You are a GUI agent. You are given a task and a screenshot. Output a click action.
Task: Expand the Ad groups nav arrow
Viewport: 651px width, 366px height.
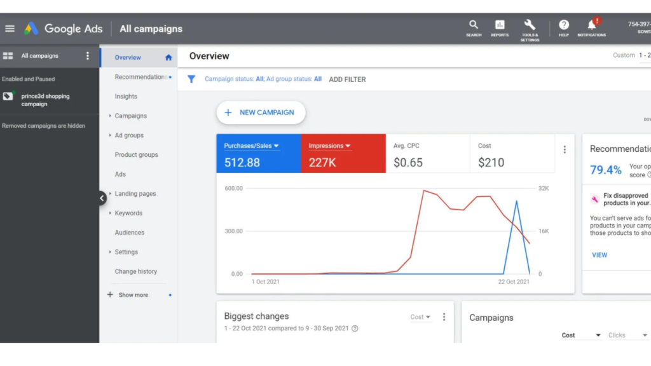pyautogui.click(x=110, y=135)
